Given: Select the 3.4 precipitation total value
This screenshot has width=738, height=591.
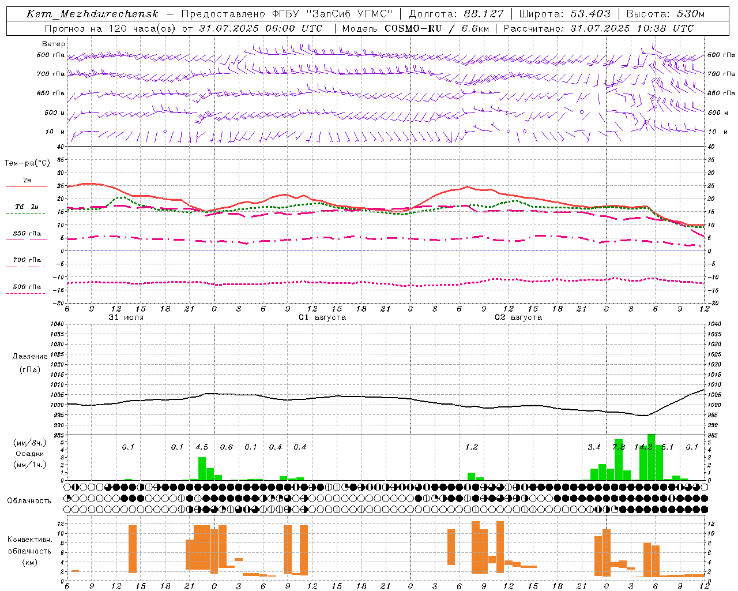Looking at the screenshot, I should 594,447.
